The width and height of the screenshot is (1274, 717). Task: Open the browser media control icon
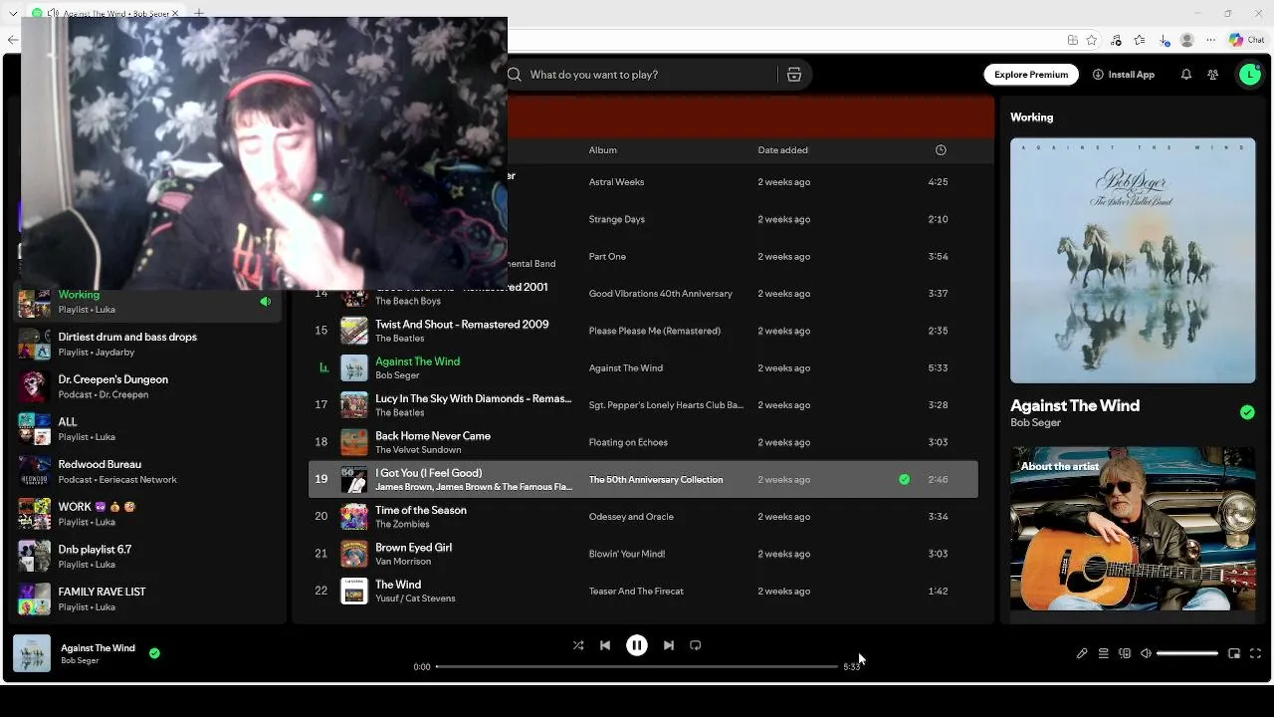coord(1116,40)
